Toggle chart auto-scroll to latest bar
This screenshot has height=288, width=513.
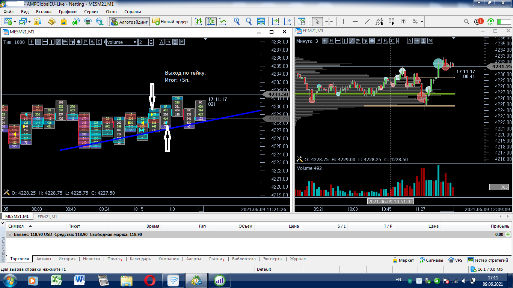point(275,21)
